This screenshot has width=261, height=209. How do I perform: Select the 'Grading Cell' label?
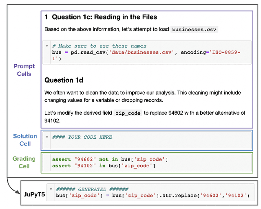[x=24, y=162]
